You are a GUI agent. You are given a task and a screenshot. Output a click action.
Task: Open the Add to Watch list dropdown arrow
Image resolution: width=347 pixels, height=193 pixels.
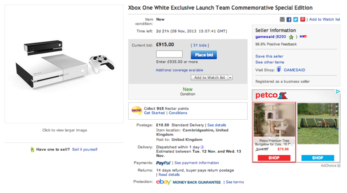[x=230, y=78]
